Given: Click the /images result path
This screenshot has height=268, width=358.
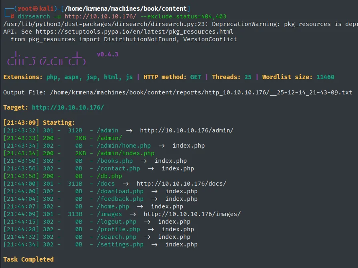Looking at the screenshot, I should click(109, 214).
